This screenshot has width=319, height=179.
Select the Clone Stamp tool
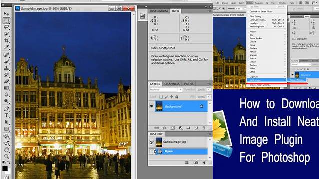click(x=6, y=68)
